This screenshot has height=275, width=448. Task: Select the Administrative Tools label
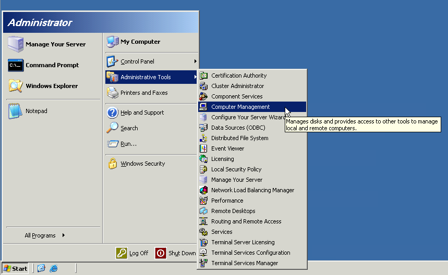(x=146, y=77)
